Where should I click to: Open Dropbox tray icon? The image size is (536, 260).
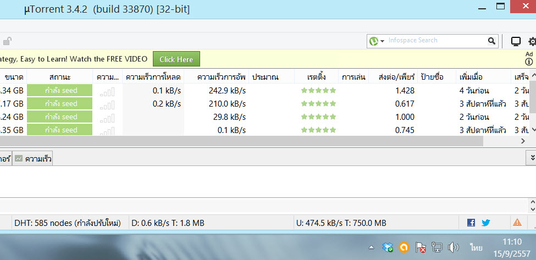(x=388, y=247)
